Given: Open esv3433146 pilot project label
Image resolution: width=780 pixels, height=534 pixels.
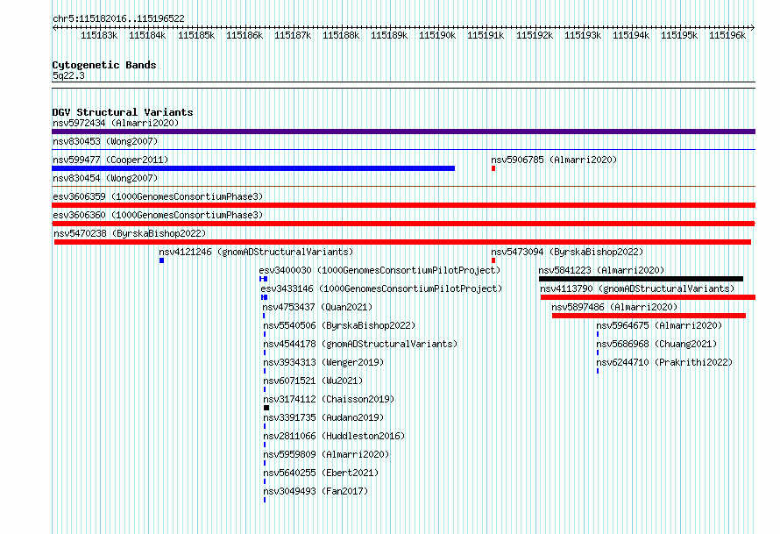Looking at the screenshot, I should [x=381, y=288].
